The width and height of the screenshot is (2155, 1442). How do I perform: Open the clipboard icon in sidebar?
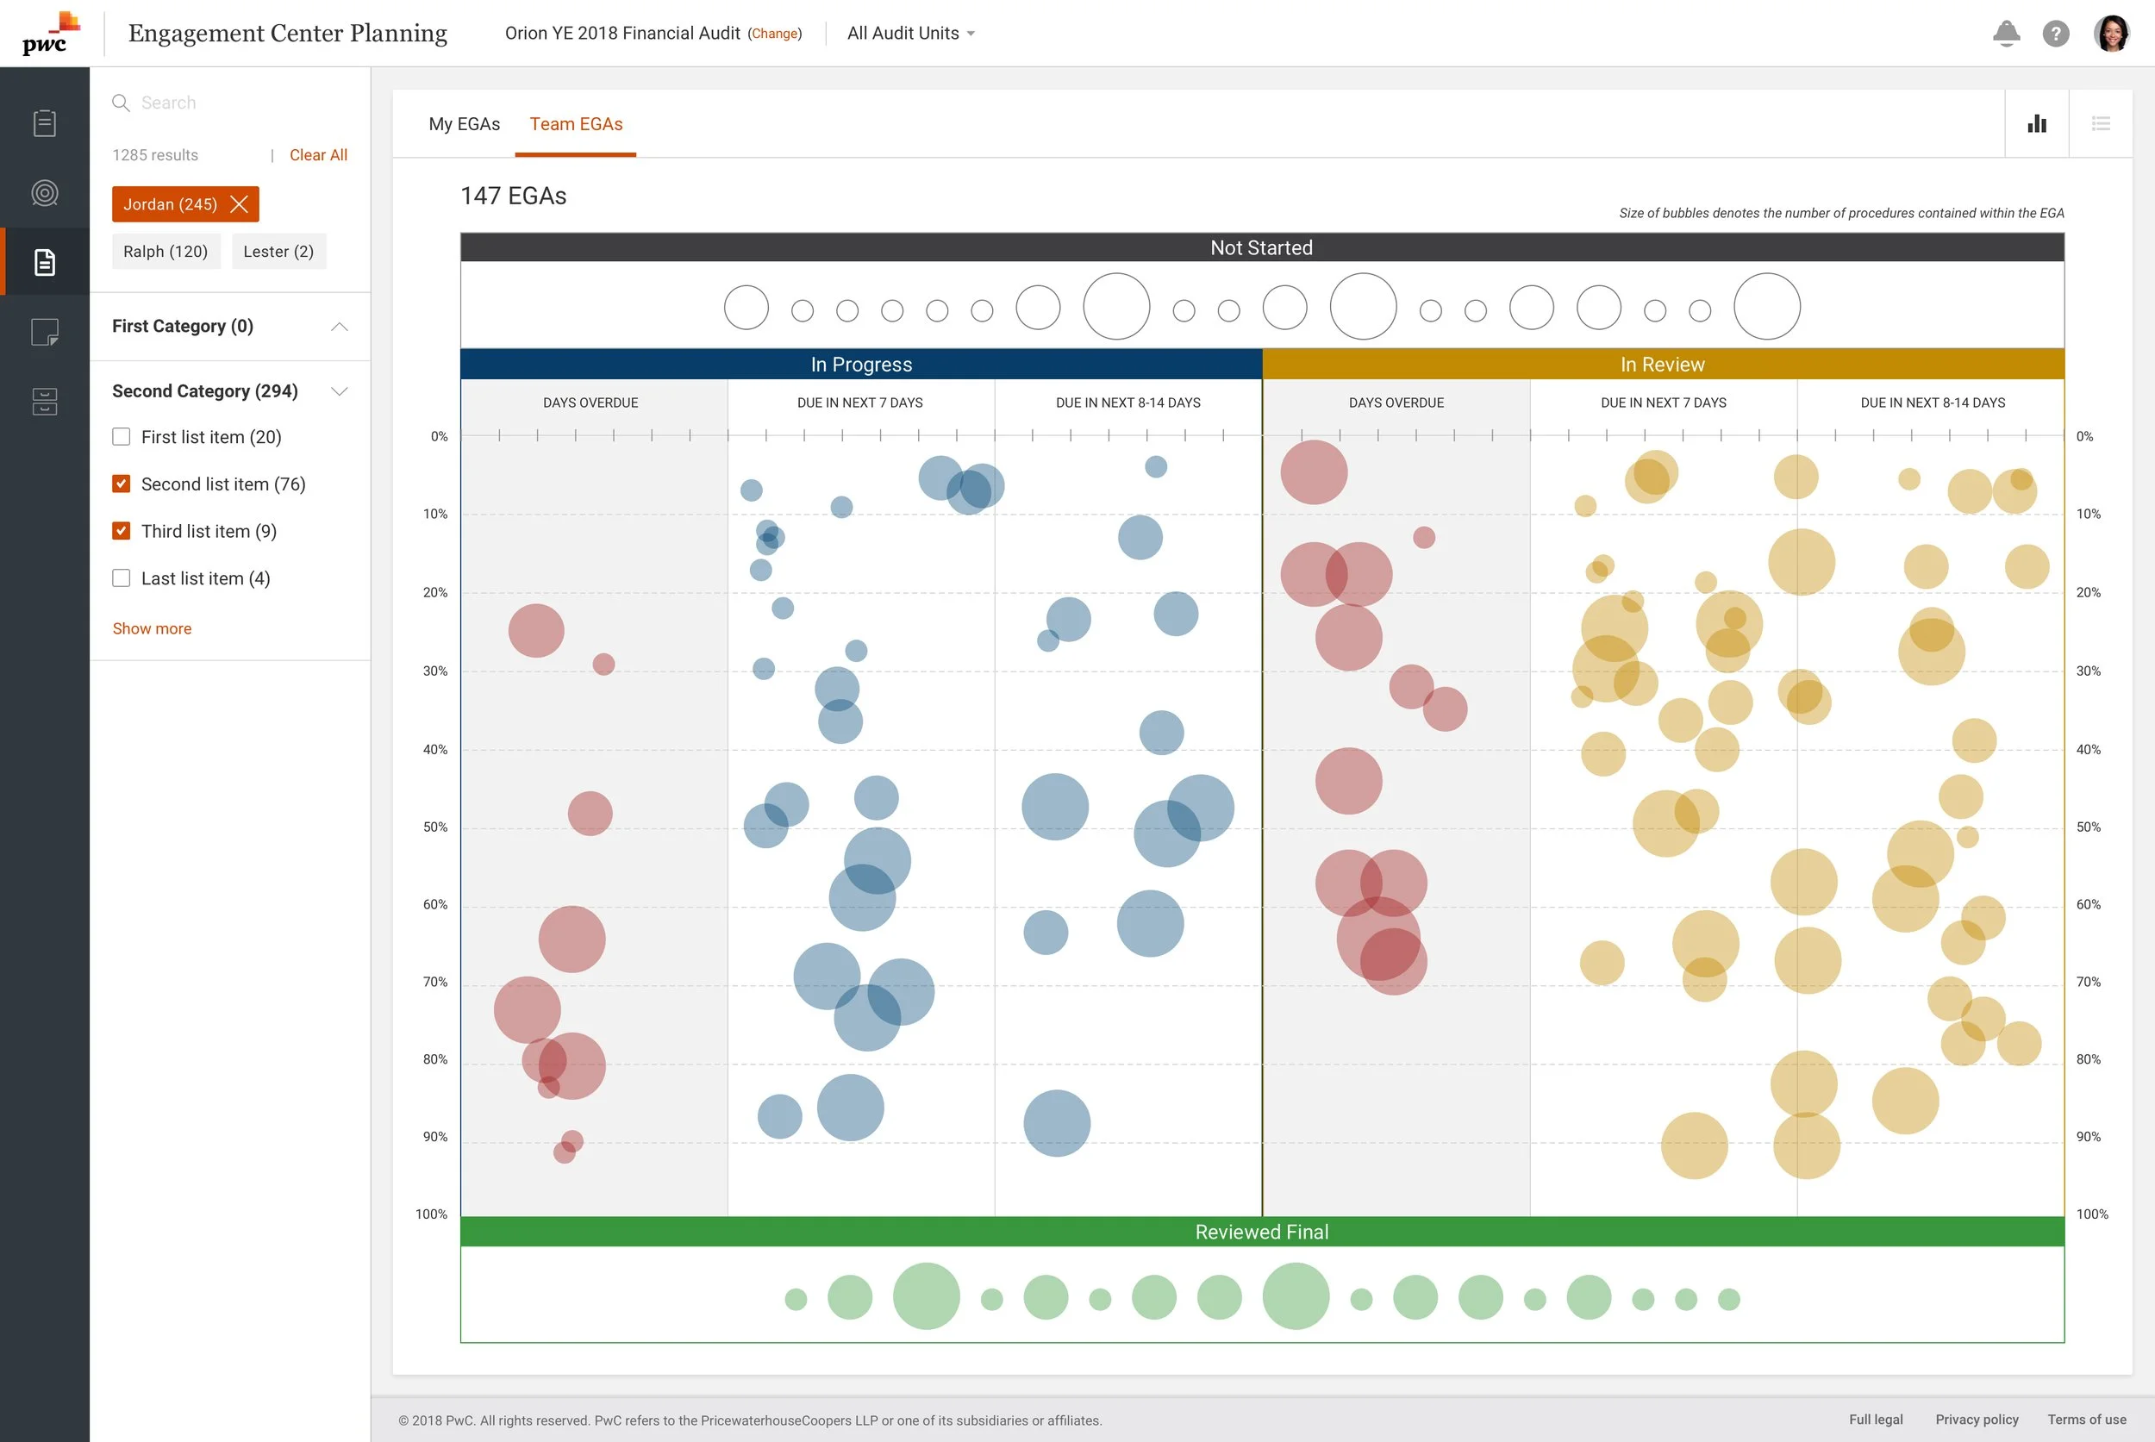pos(44,122)
